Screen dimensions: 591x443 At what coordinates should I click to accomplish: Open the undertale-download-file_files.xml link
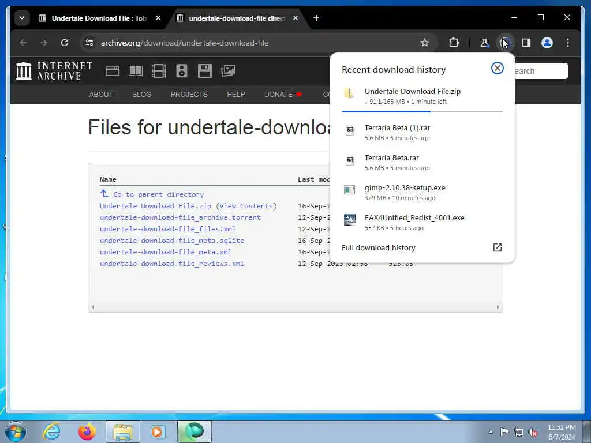pos(168,229)
